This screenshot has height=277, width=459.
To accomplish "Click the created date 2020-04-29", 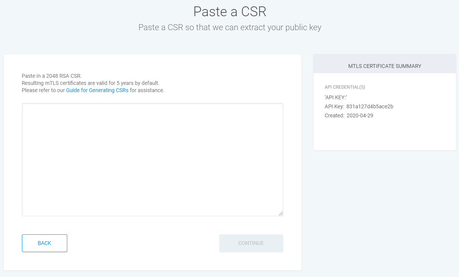I will (360, 115).
